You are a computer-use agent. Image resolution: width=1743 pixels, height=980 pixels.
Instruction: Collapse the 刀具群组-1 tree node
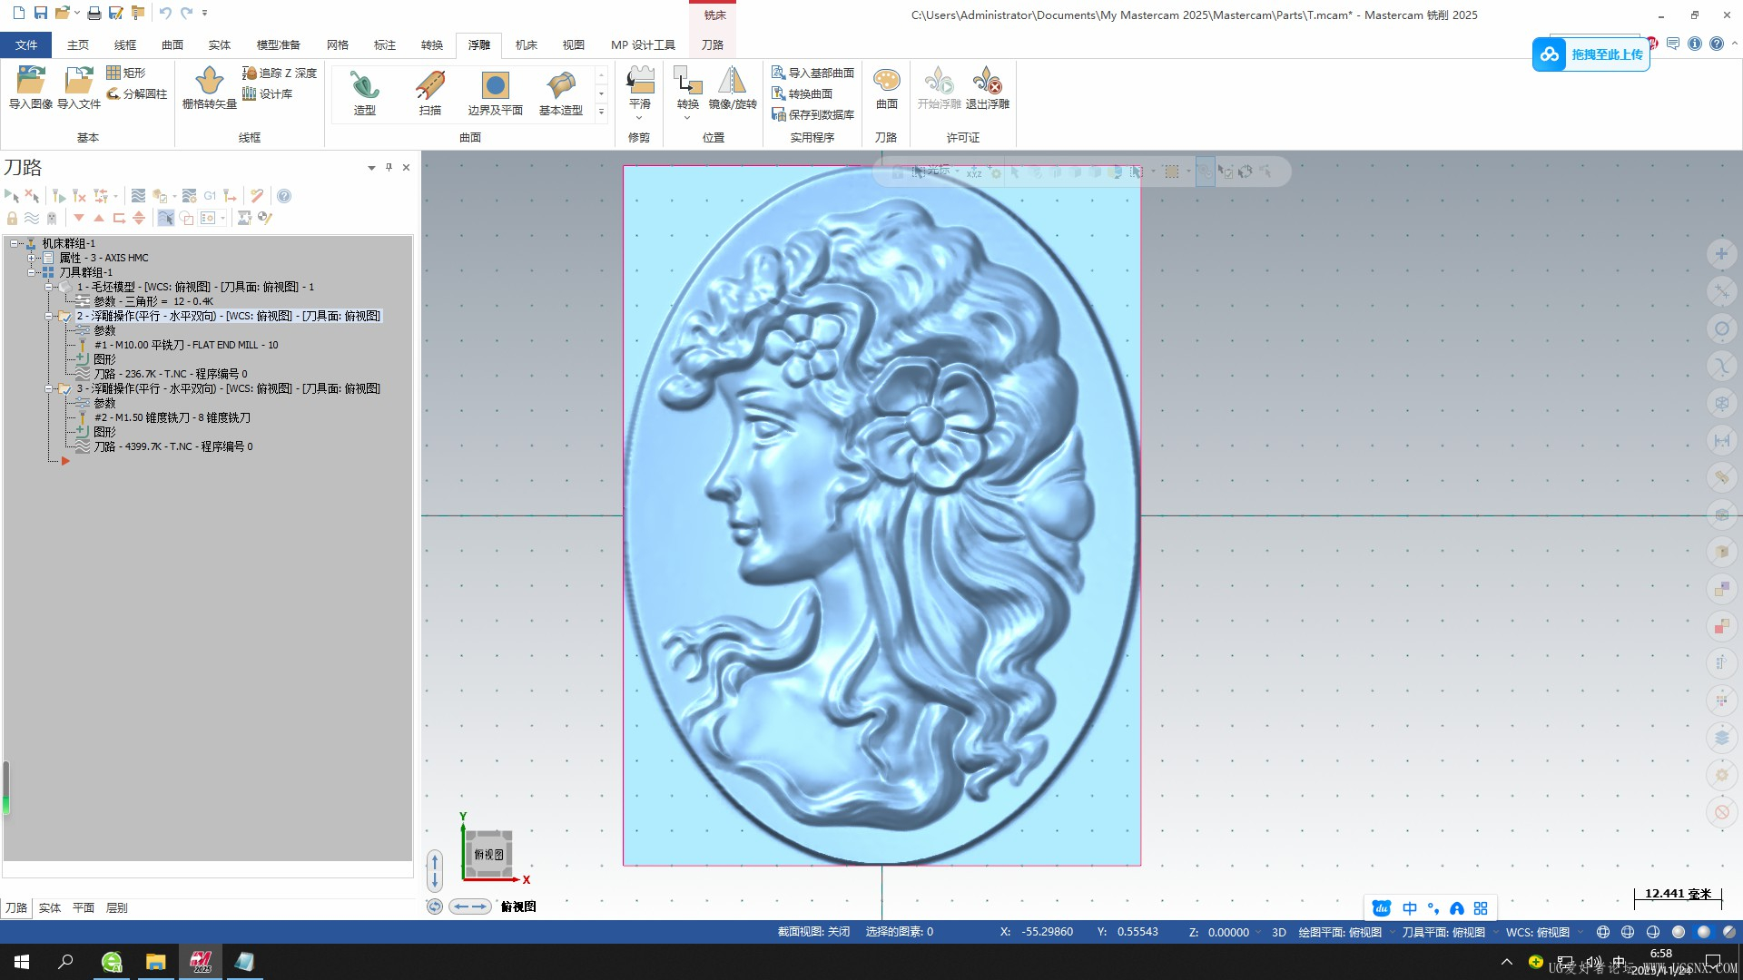pyautogui.click(x=32, y=272)
